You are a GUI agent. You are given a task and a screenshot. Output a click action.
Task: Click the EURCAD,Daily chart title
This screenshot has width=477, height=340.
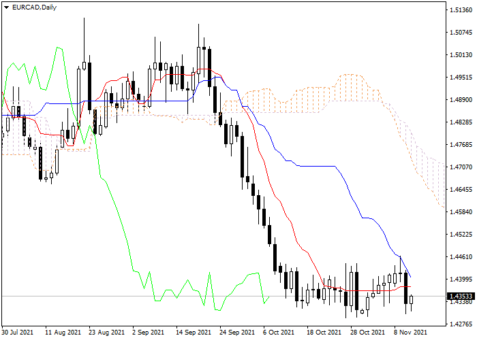[34, 7]
